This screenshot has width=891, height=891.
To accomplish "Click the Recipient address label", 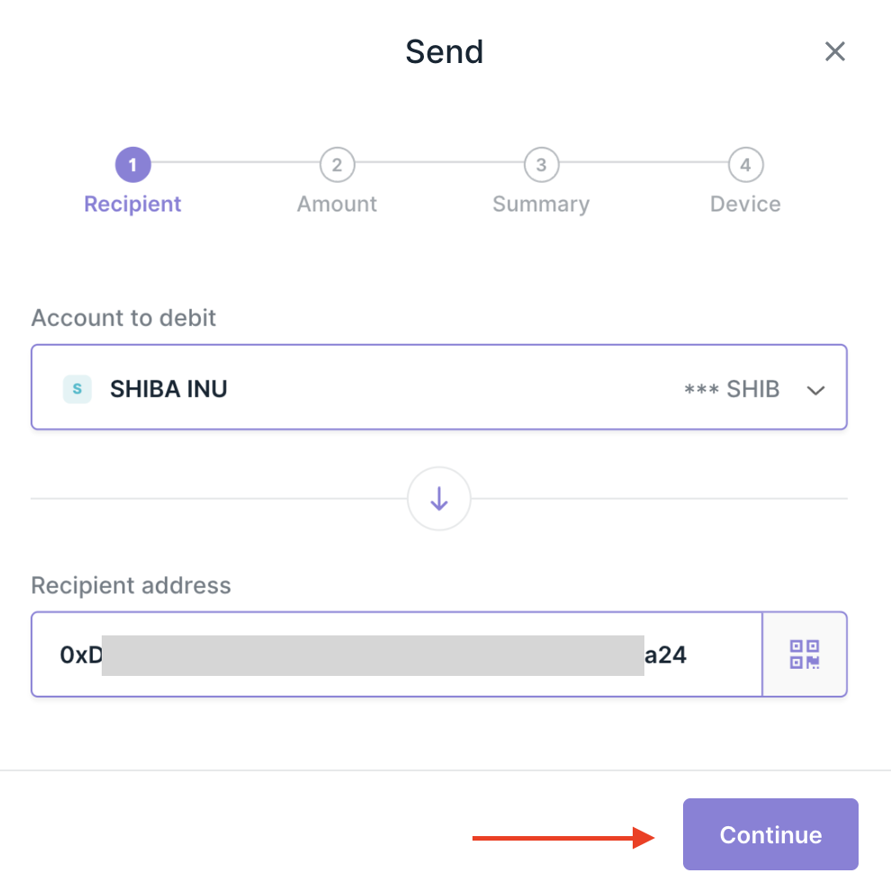I will (x=131, y=586).
